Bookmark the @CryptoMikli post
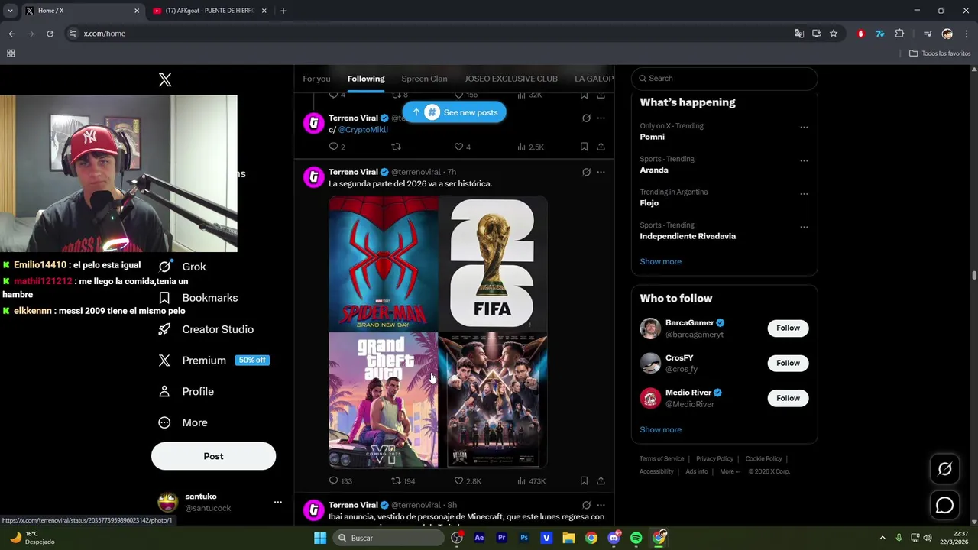 tap(584, 147)
